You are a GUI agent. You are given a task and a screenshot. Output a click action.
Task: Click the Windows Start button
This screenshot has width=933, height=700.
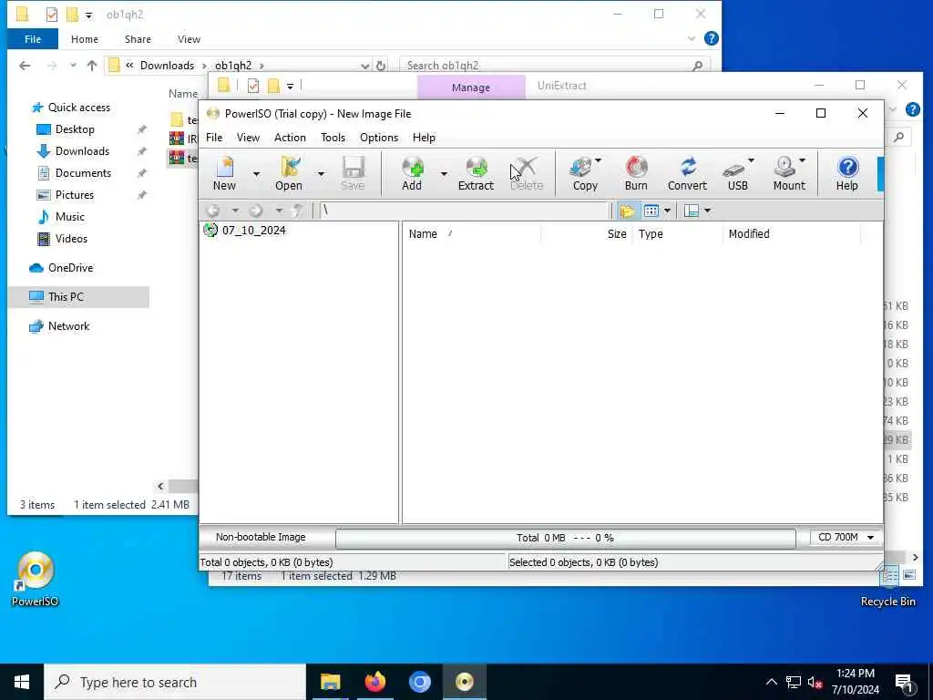[x=22, y=682]
